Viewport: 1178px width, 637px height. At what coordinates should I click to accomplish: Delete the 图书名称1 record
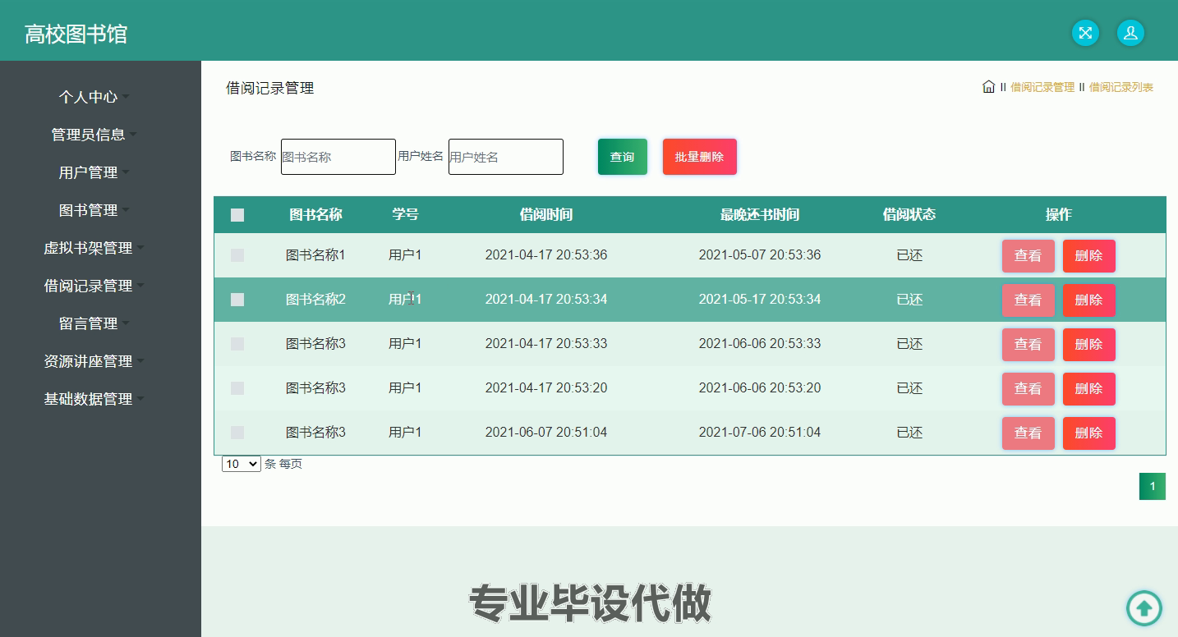pyautogui.click(x=1089, y=256)
